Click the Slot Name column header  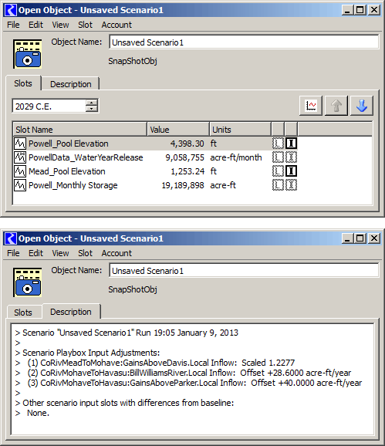[x=80, y=130]
